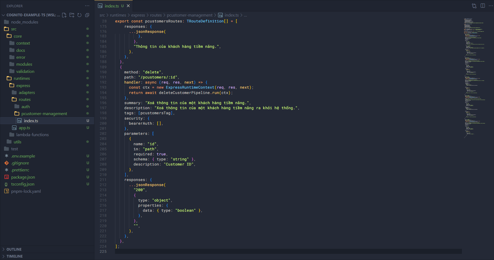Split the editor to the right
The width and height of the screenshot is (494, 260).
click(482, 6)
